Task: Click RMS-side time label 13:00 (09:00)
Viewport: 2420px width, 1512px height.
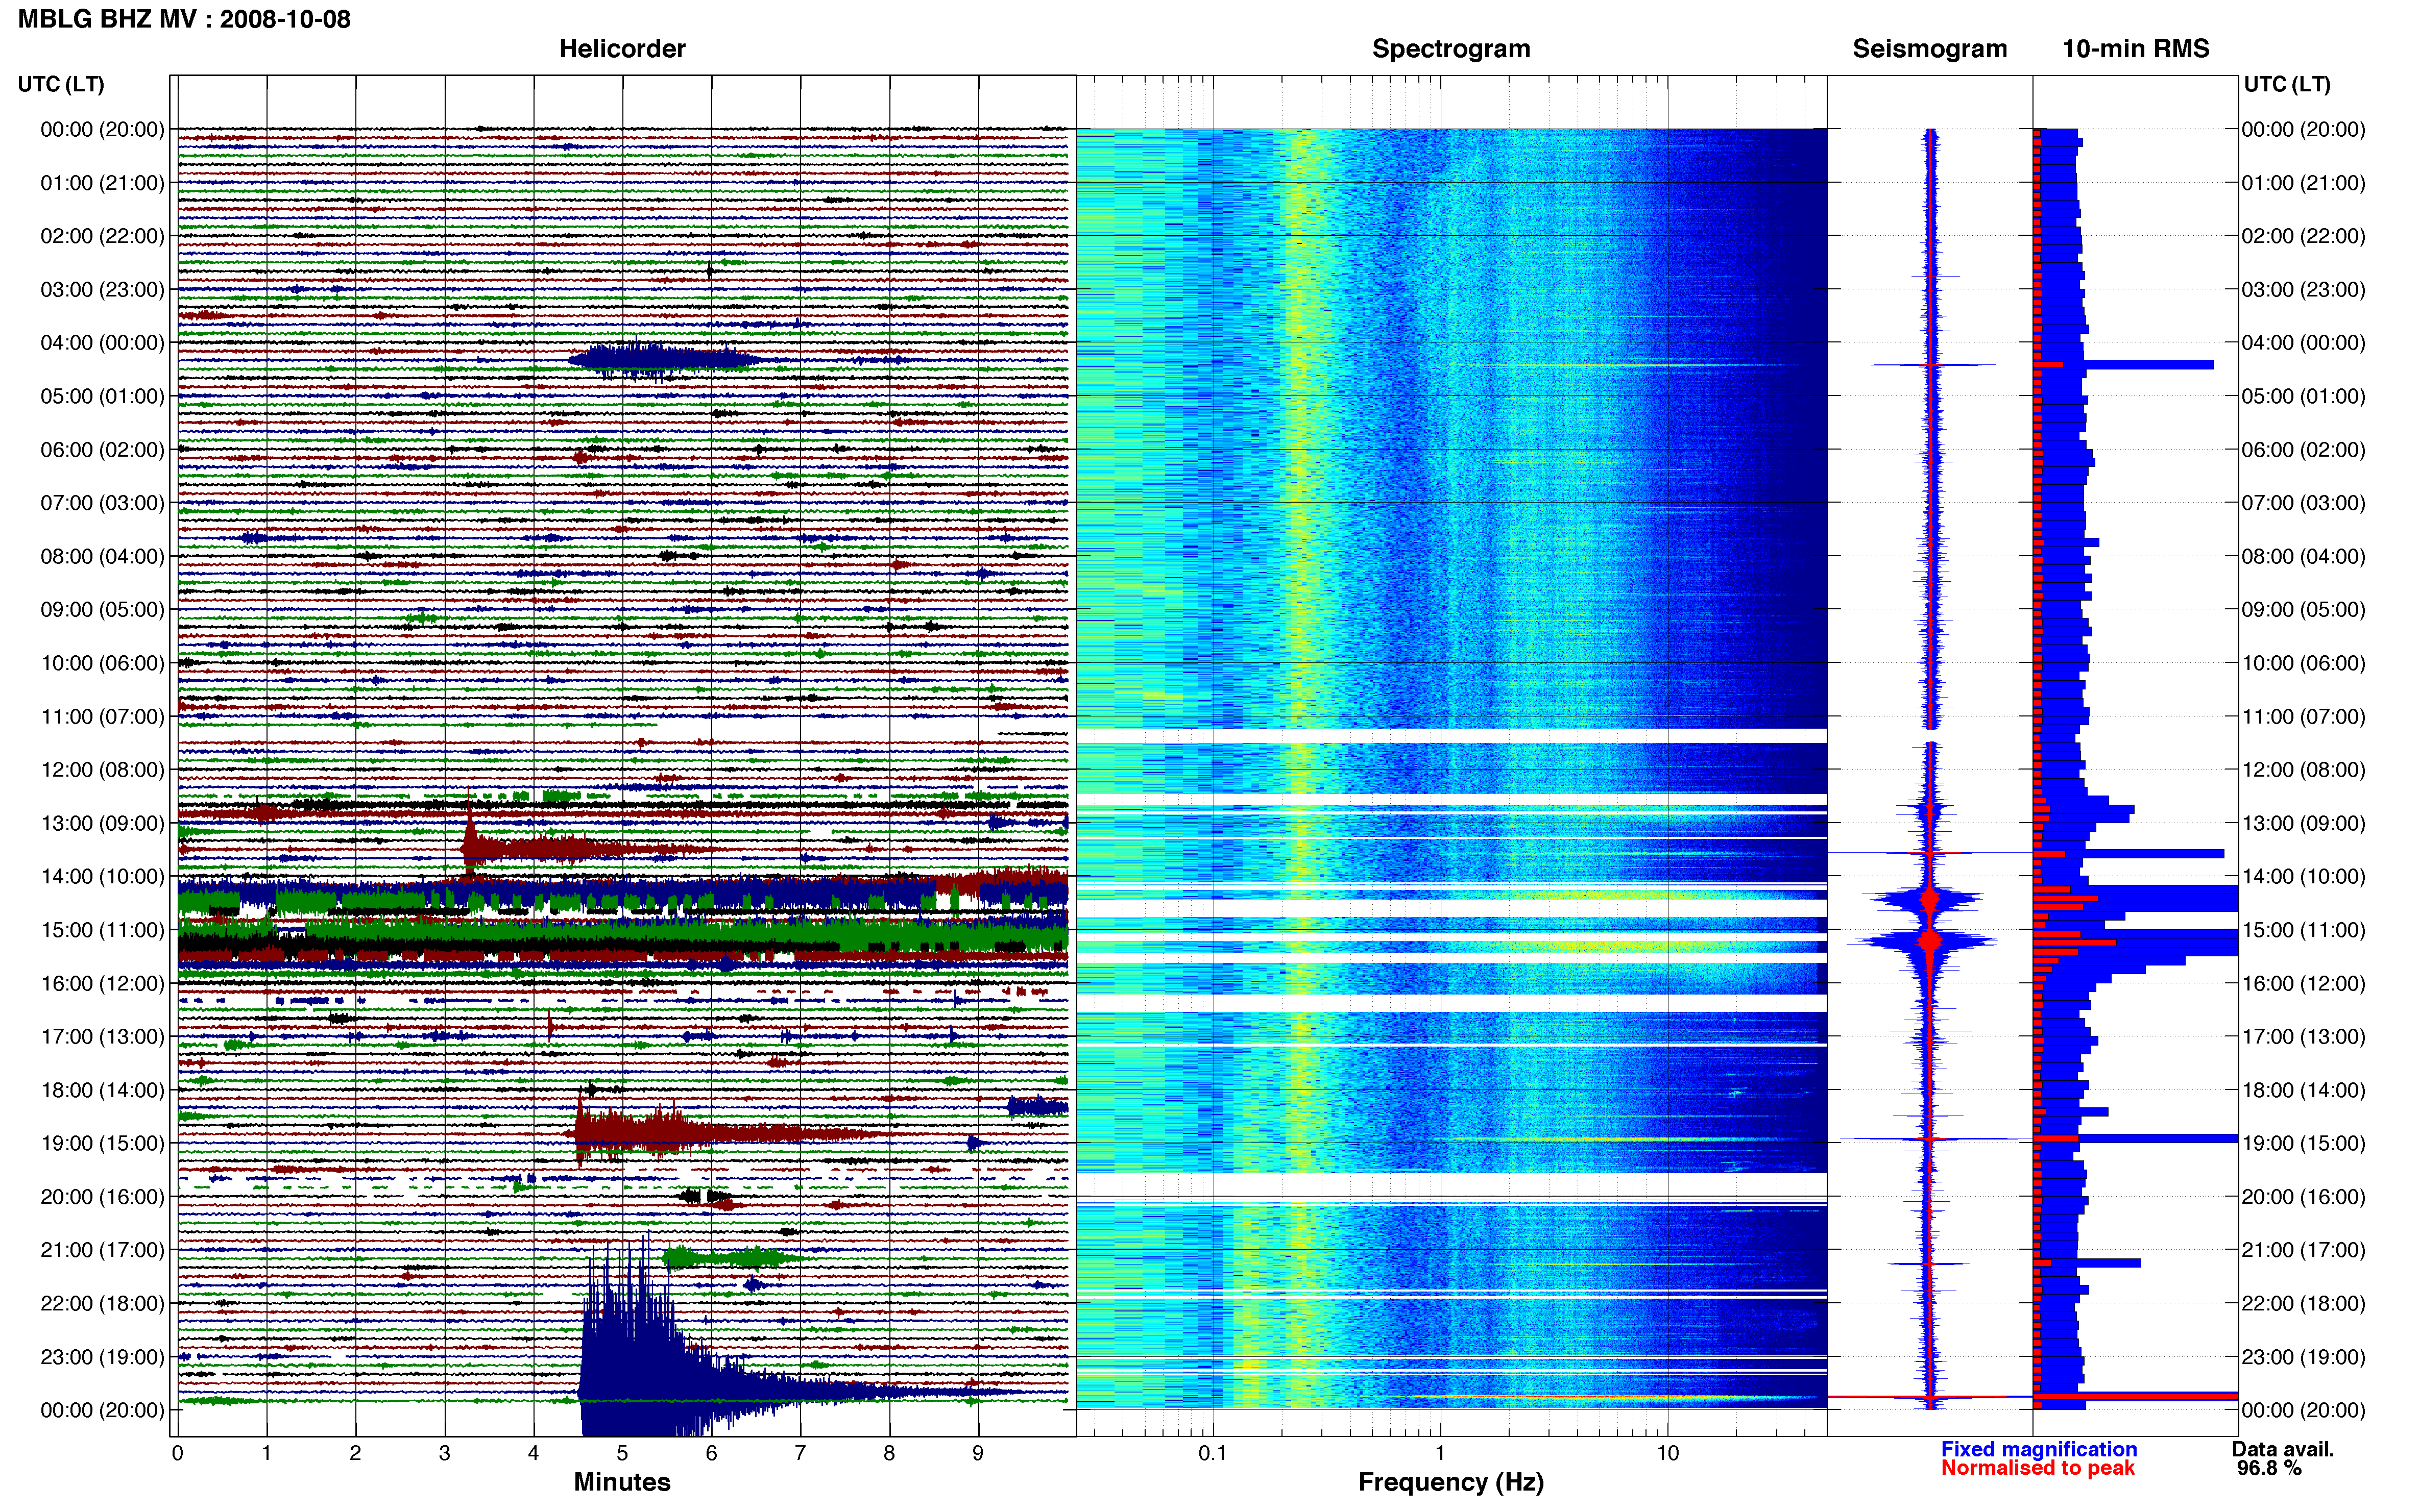Action: tap(2303, 823)
